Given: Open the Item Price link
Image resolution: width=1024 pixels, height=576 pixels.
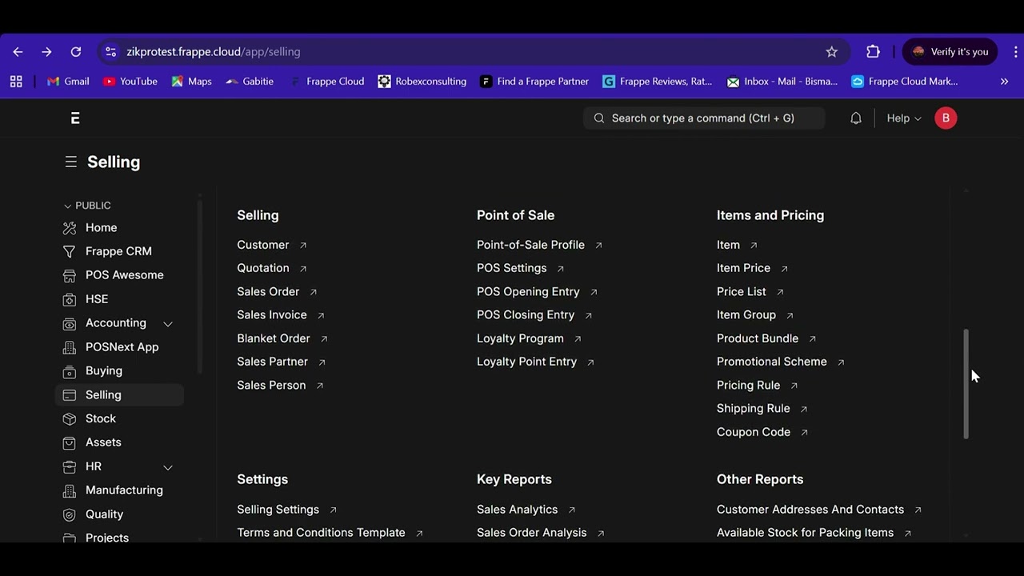Looking at the screenshot, I should (x=743, y=268).
